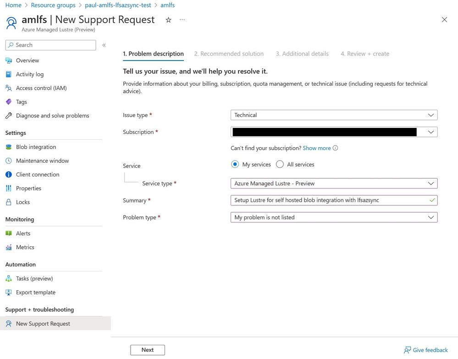This screenshot has width=458, height=359.
Task: Favorite this page with the star icon
Action: [168, 20]
